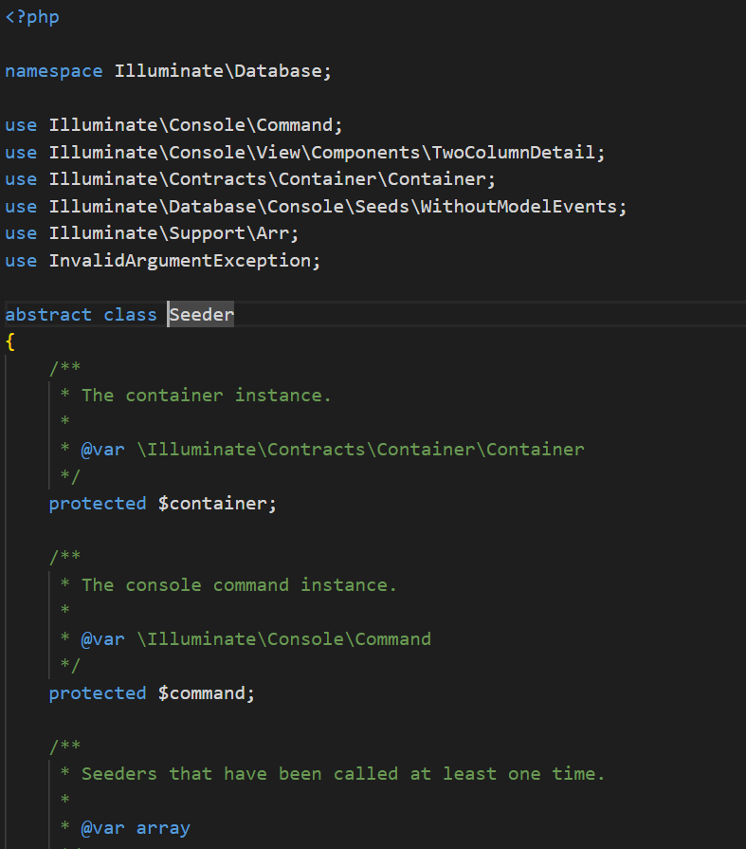Viewport: 746px width, 849px height.
Task: Click the '@var \Illuminate\Contracts\Container\Container' docblock line
Action: (332, 450)
